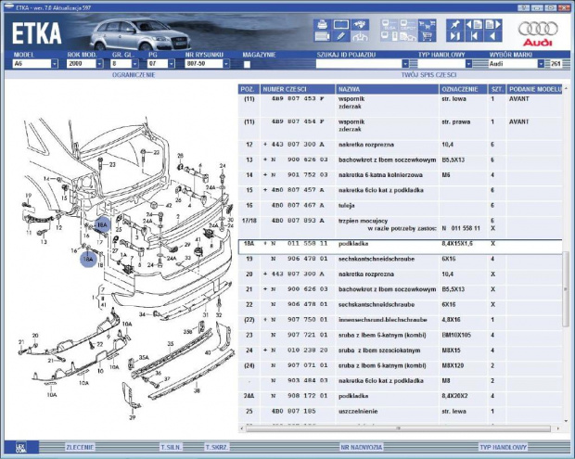Open the ROK MOD. dropdown arrow
575x459 pixels.
point(99,64)
